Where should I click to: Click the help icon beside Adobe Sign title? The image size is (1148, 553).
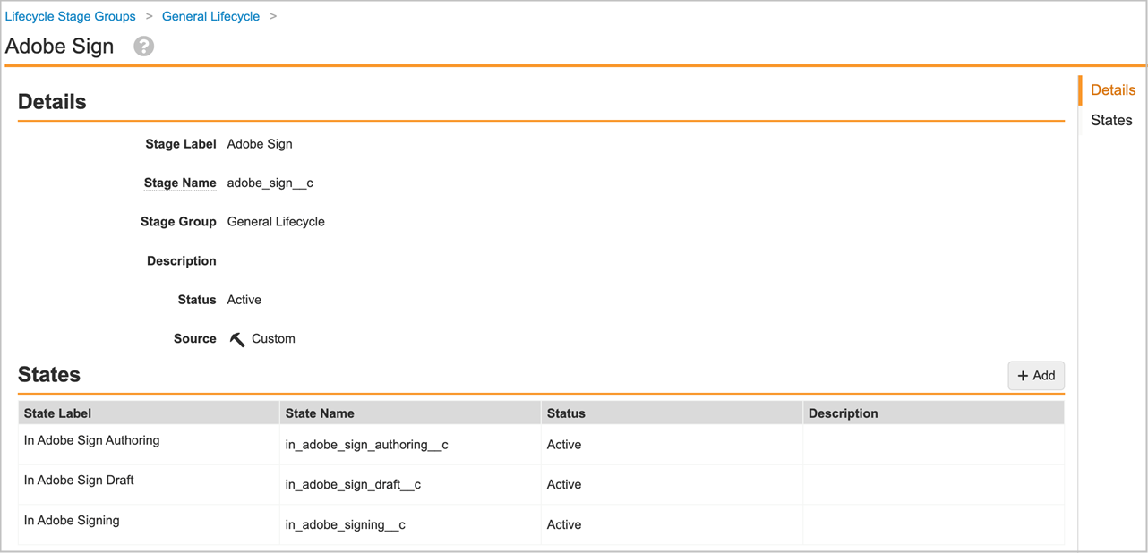point(143,46)
